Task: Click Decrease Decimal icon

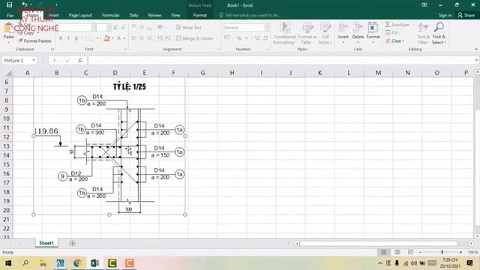Action: 265,38
